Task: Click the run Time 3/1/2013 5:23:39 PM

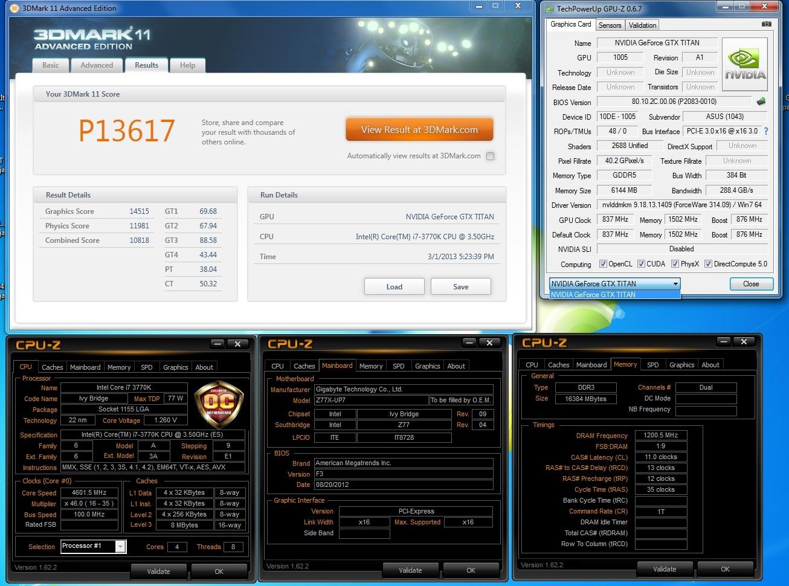Action: [460, 257]
